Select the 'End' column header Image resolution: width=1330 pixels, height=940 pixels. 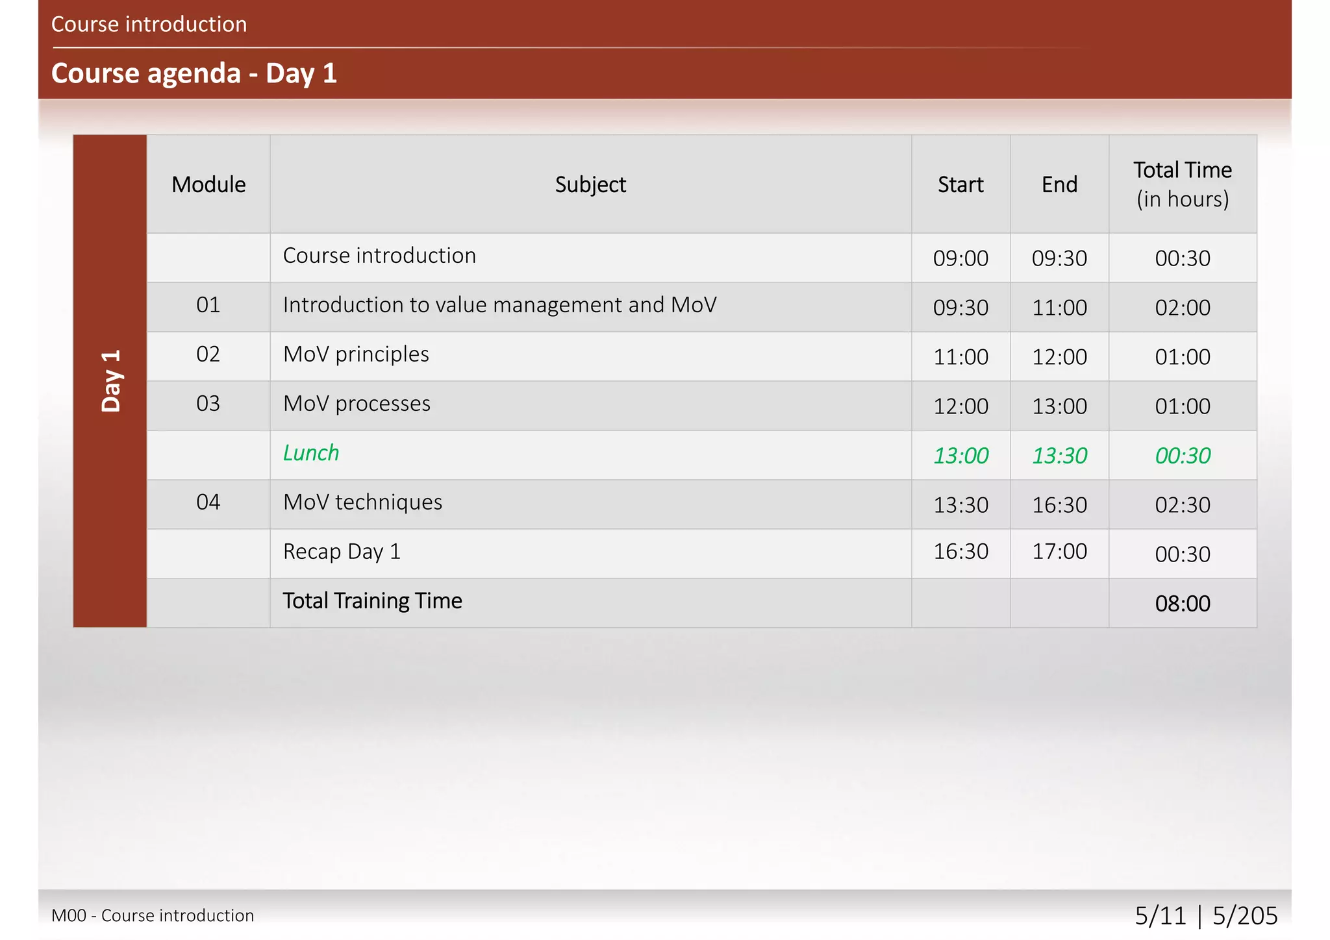point(1059,184)
